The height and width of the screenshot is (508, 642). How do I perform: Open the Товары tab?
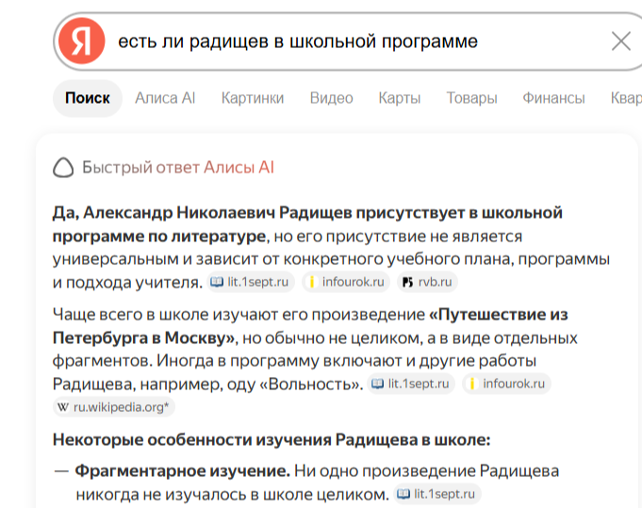pos(471,98)
